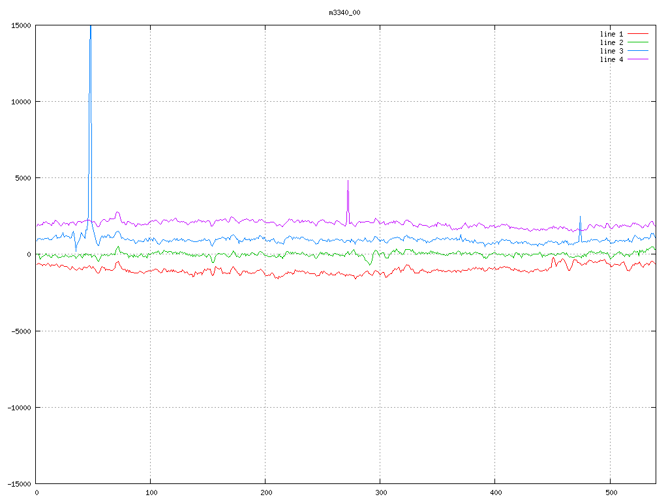This screenshot has width=668, height=501.
Task: Click the purple spike peak near x=270
Action: tap(348, 181)
